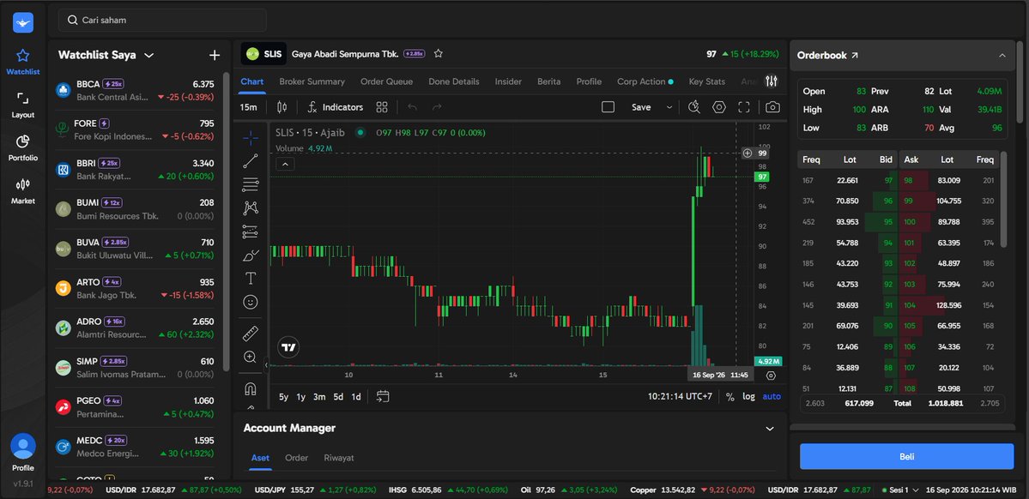The height and width of the screenshot is (499, 1029).
Task: Select the XABCD pattern tool
Action: coord(250,207)
